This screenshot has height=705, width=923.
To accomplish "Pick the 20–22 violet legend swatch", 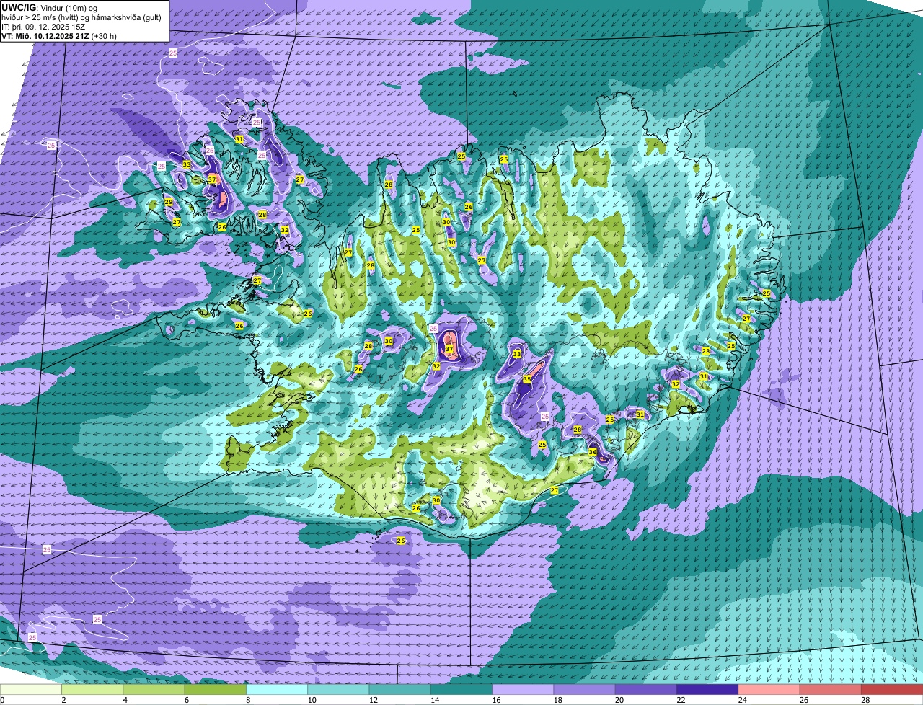I will click(646, 689).
